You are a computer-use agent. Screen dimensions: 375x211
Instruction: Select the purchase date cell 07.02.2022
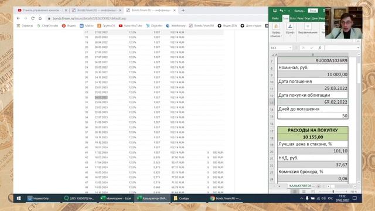[x=312, y=102]
